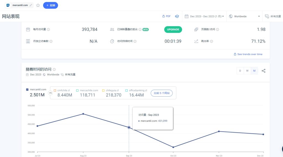Viewport: 283px width, 157px height.
Task: Share the visits over time chart
Action: pyautogui.click(x=263, y=71)
